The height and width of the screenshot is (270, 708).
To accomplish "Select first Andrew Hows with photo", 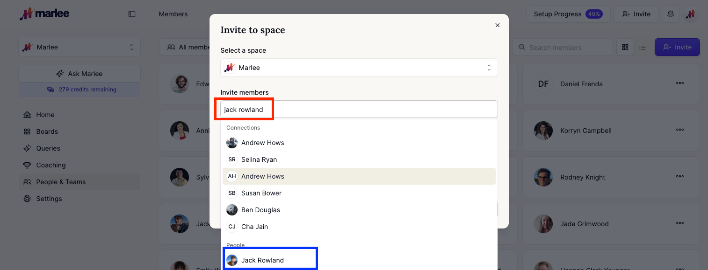I will click(x=359, y=143).
